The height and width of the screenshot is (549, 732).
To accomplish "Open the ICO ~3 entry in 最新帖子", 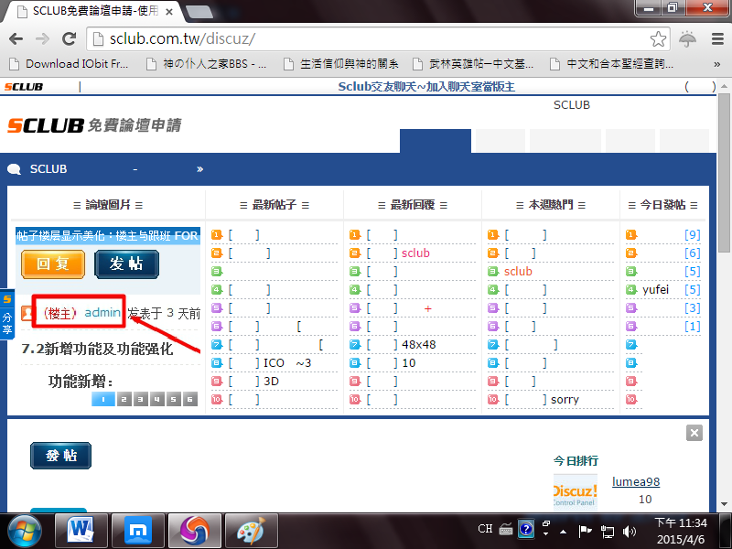I will [x=287, y=363].
